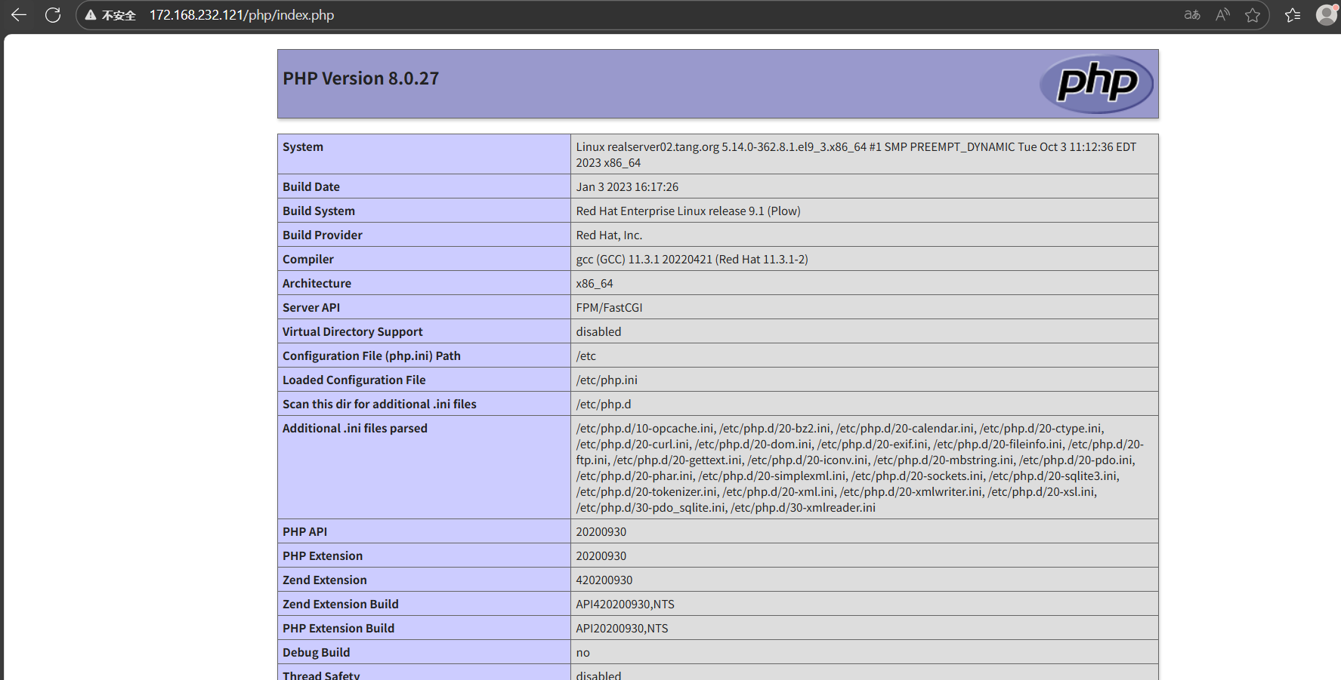
Task: Click the Architecture row label
Action: [317, 284]
